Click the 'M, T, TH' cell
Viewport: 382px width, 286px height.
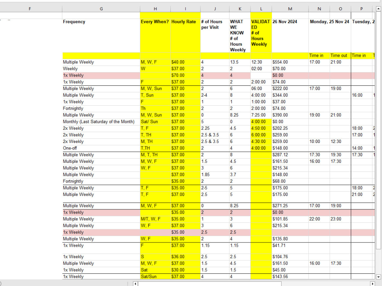tap(155, 155)
